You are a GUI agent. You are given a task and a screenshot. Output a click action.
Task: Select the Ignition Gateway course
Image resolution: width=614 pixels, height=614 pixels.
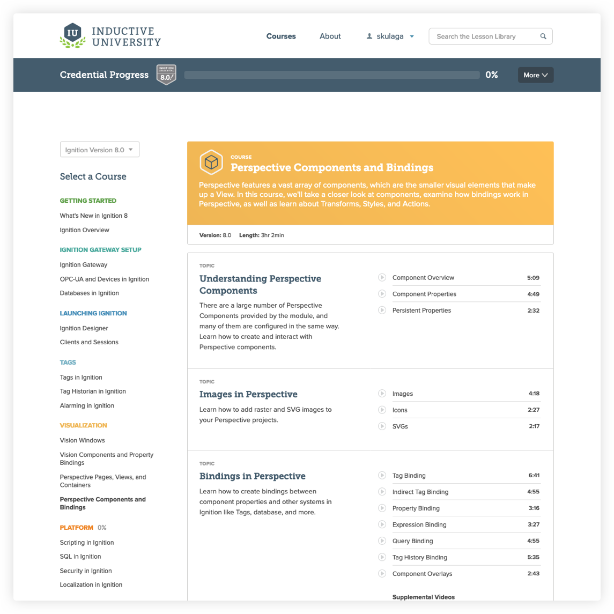(84, 265)
